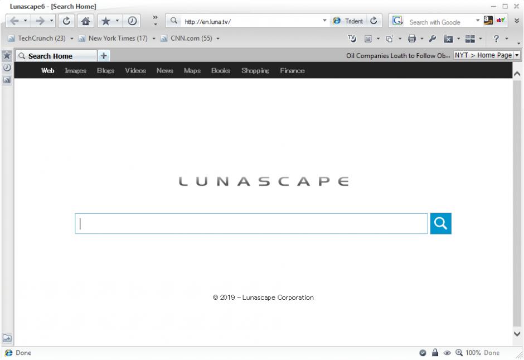
Task: Expand Forward button history dropdown
Action: tap(51, 21)
